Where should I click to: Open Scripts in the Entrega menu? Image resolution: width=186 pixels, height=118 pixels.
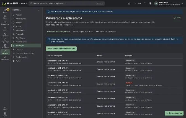26,26
